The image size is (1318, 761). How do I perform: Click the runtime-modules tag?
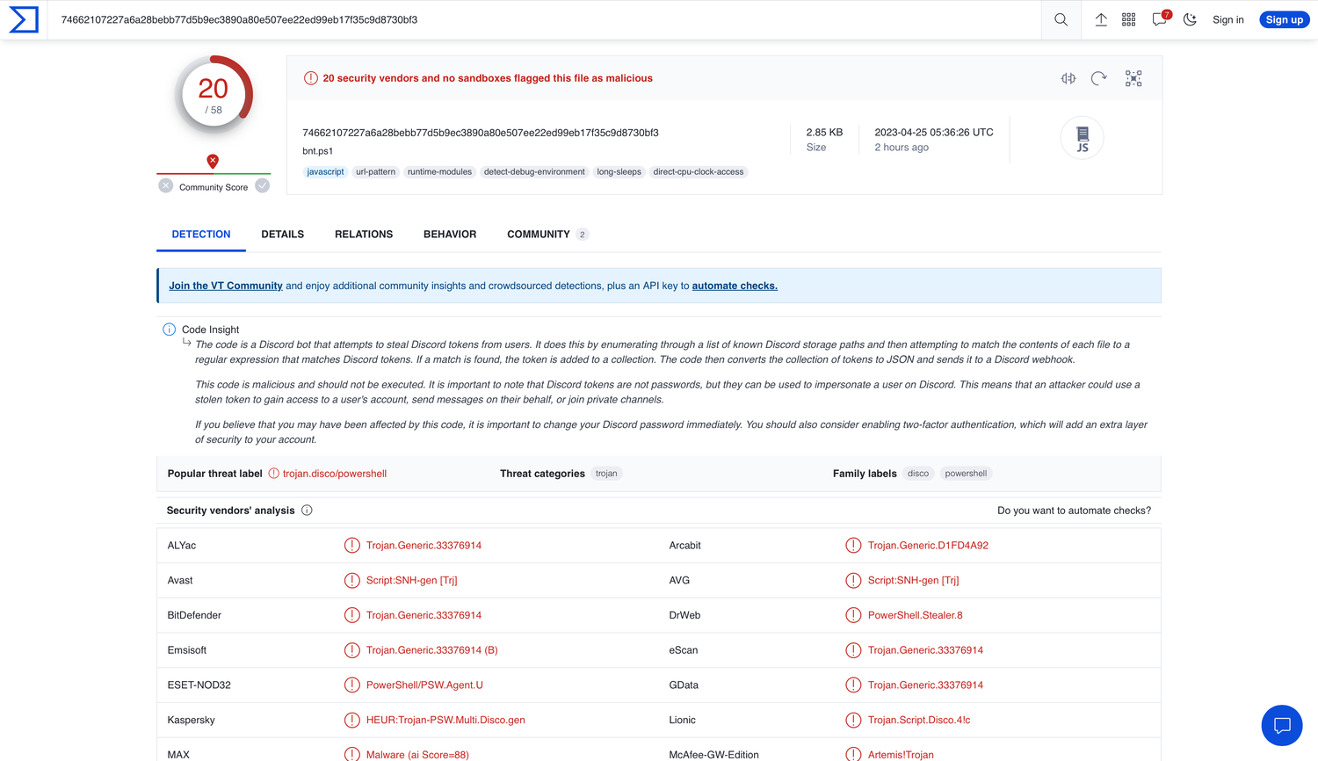tap(439, 172)
